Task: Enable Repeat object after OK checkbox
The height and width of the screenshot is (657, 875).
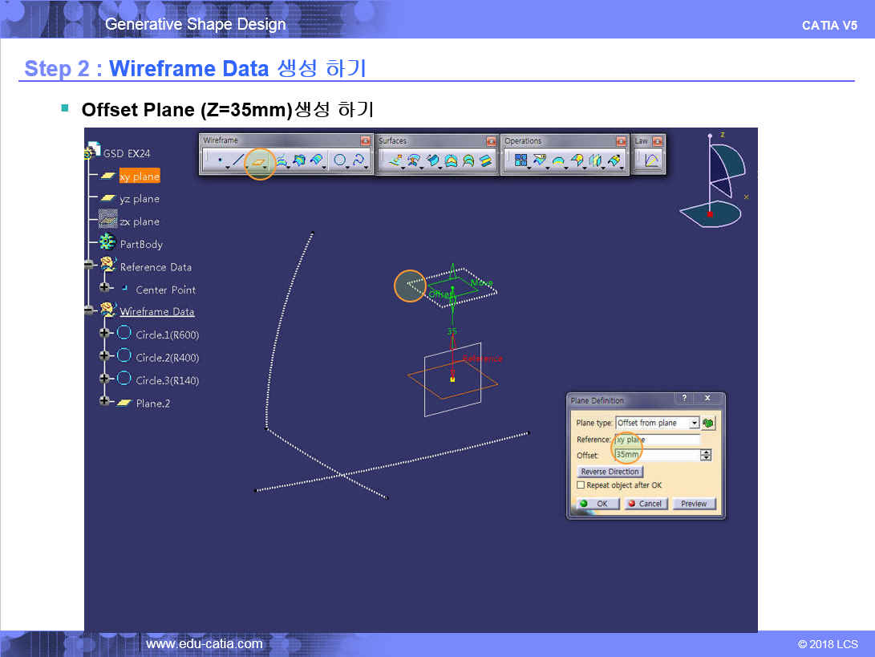Action: pyautogui.click(x=581, y=485)
